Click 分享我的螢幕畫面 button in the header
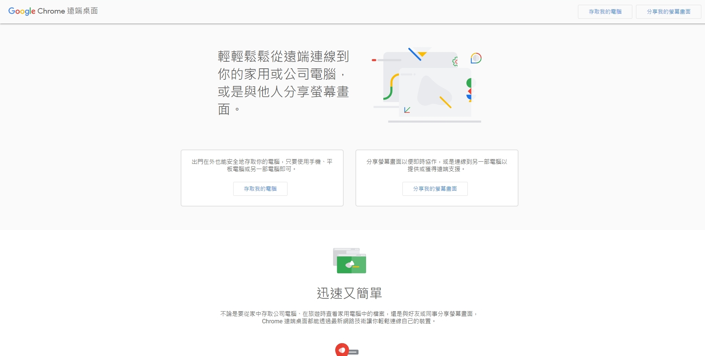Image resolution: width=705 pixels, height=356 pixels. click(x=668, y=12)
